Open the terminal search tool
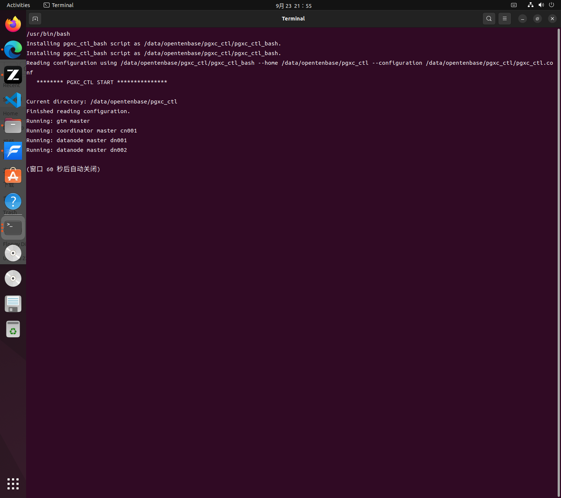 489,19
